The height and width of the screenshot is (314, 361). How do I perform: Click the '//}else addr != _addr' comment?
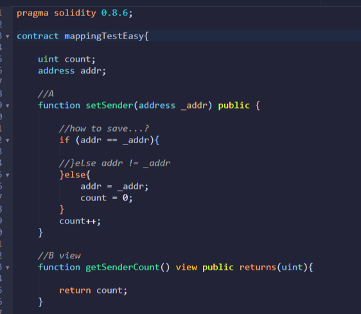point(114,163)
